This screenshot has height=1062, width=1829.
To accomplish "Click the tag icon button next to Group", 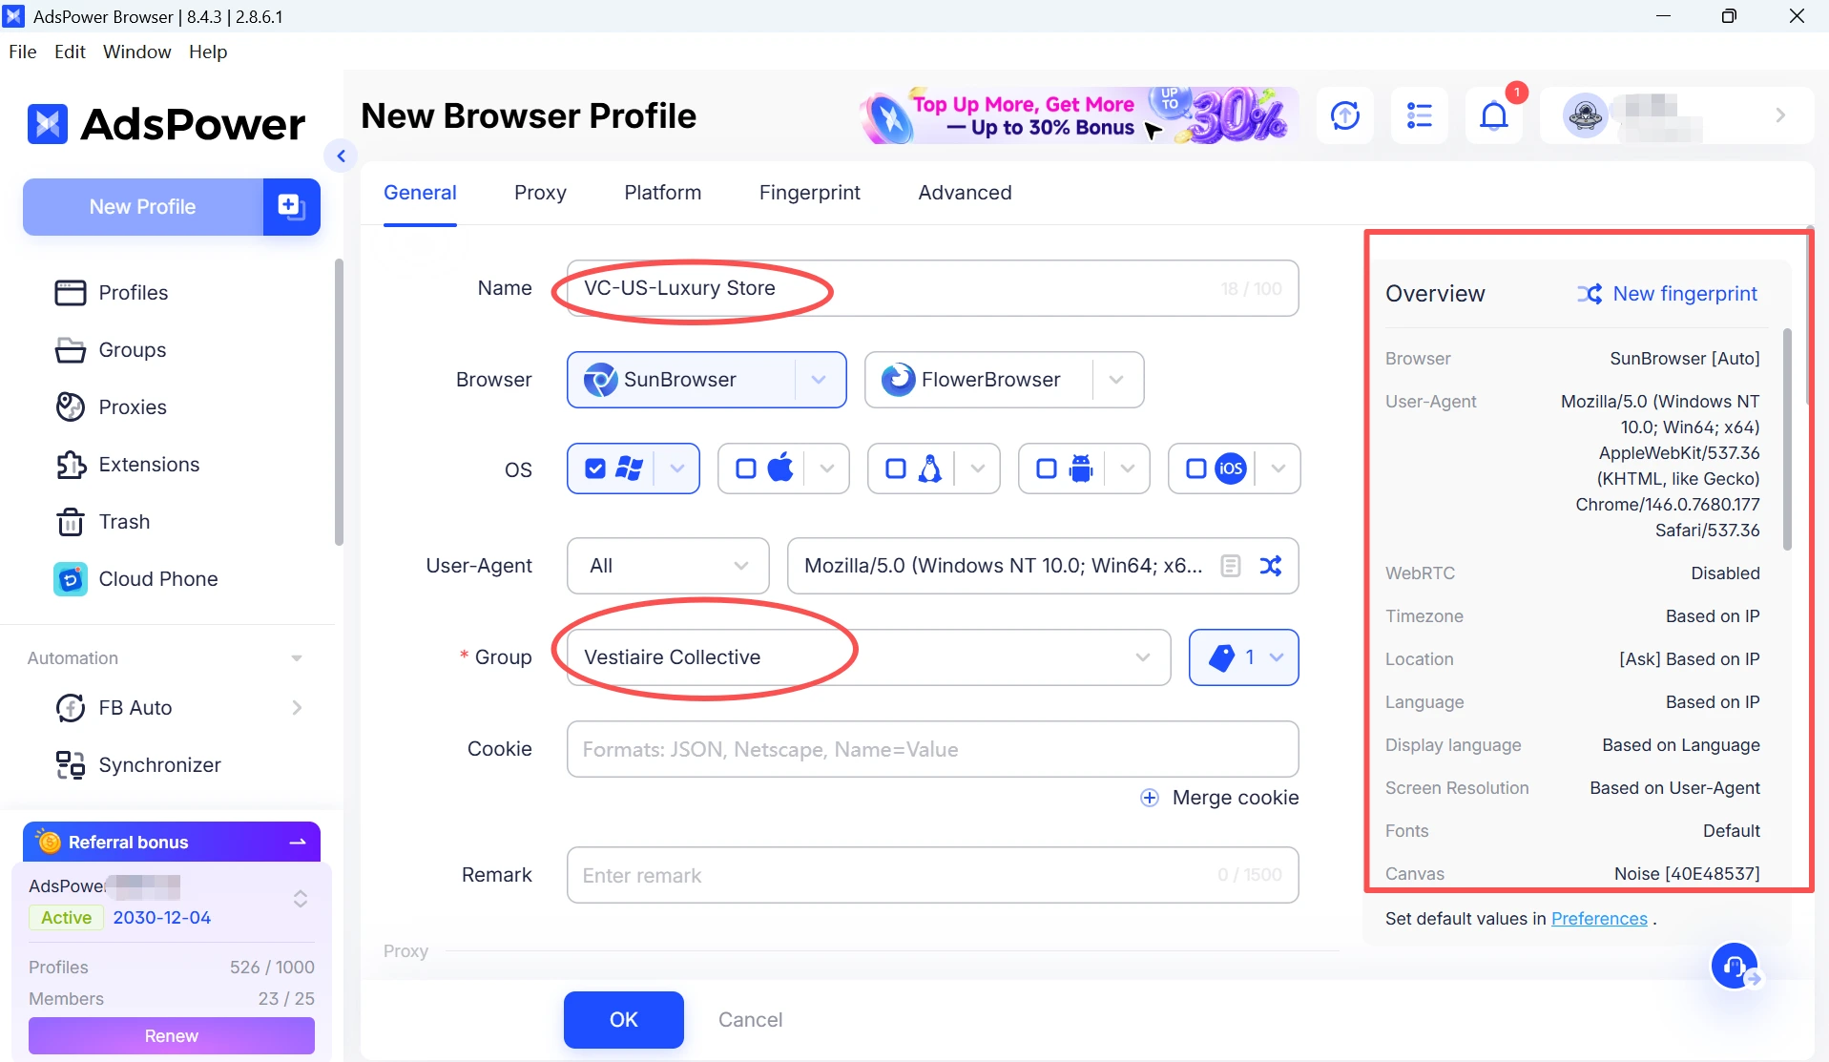I will (x=1244, y=656).
